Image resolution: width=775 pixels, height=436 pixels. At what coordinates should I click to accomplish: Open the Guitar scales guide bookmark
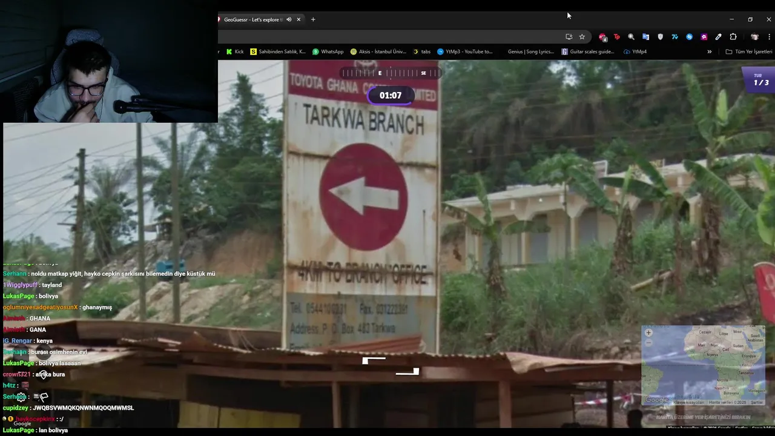coord(588,51)
